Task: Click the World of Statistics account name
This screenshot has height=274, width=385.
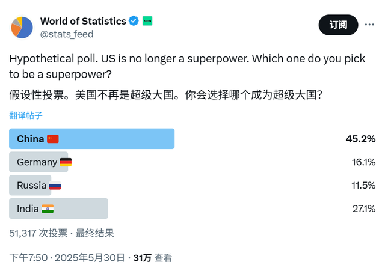Action: pos(83,22)
